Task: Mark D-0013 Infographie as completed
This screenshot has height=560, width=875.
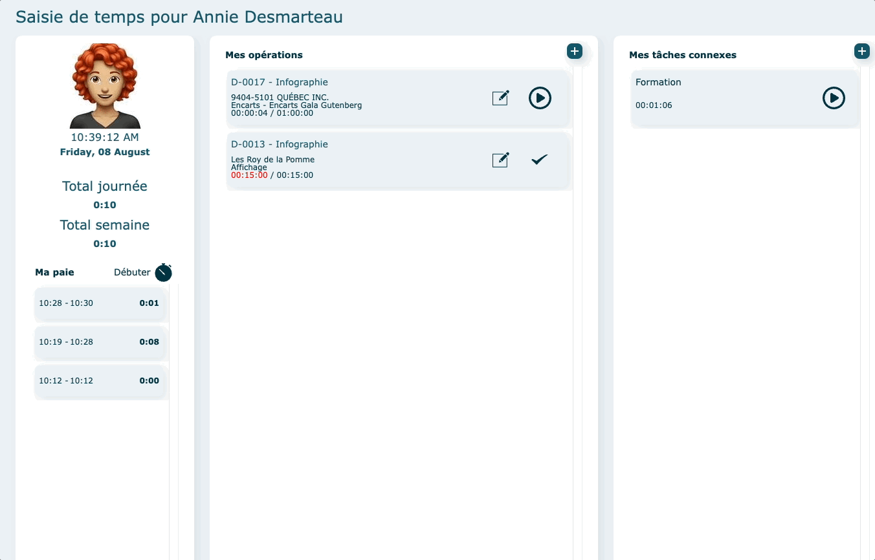Action: pos(539,160)
